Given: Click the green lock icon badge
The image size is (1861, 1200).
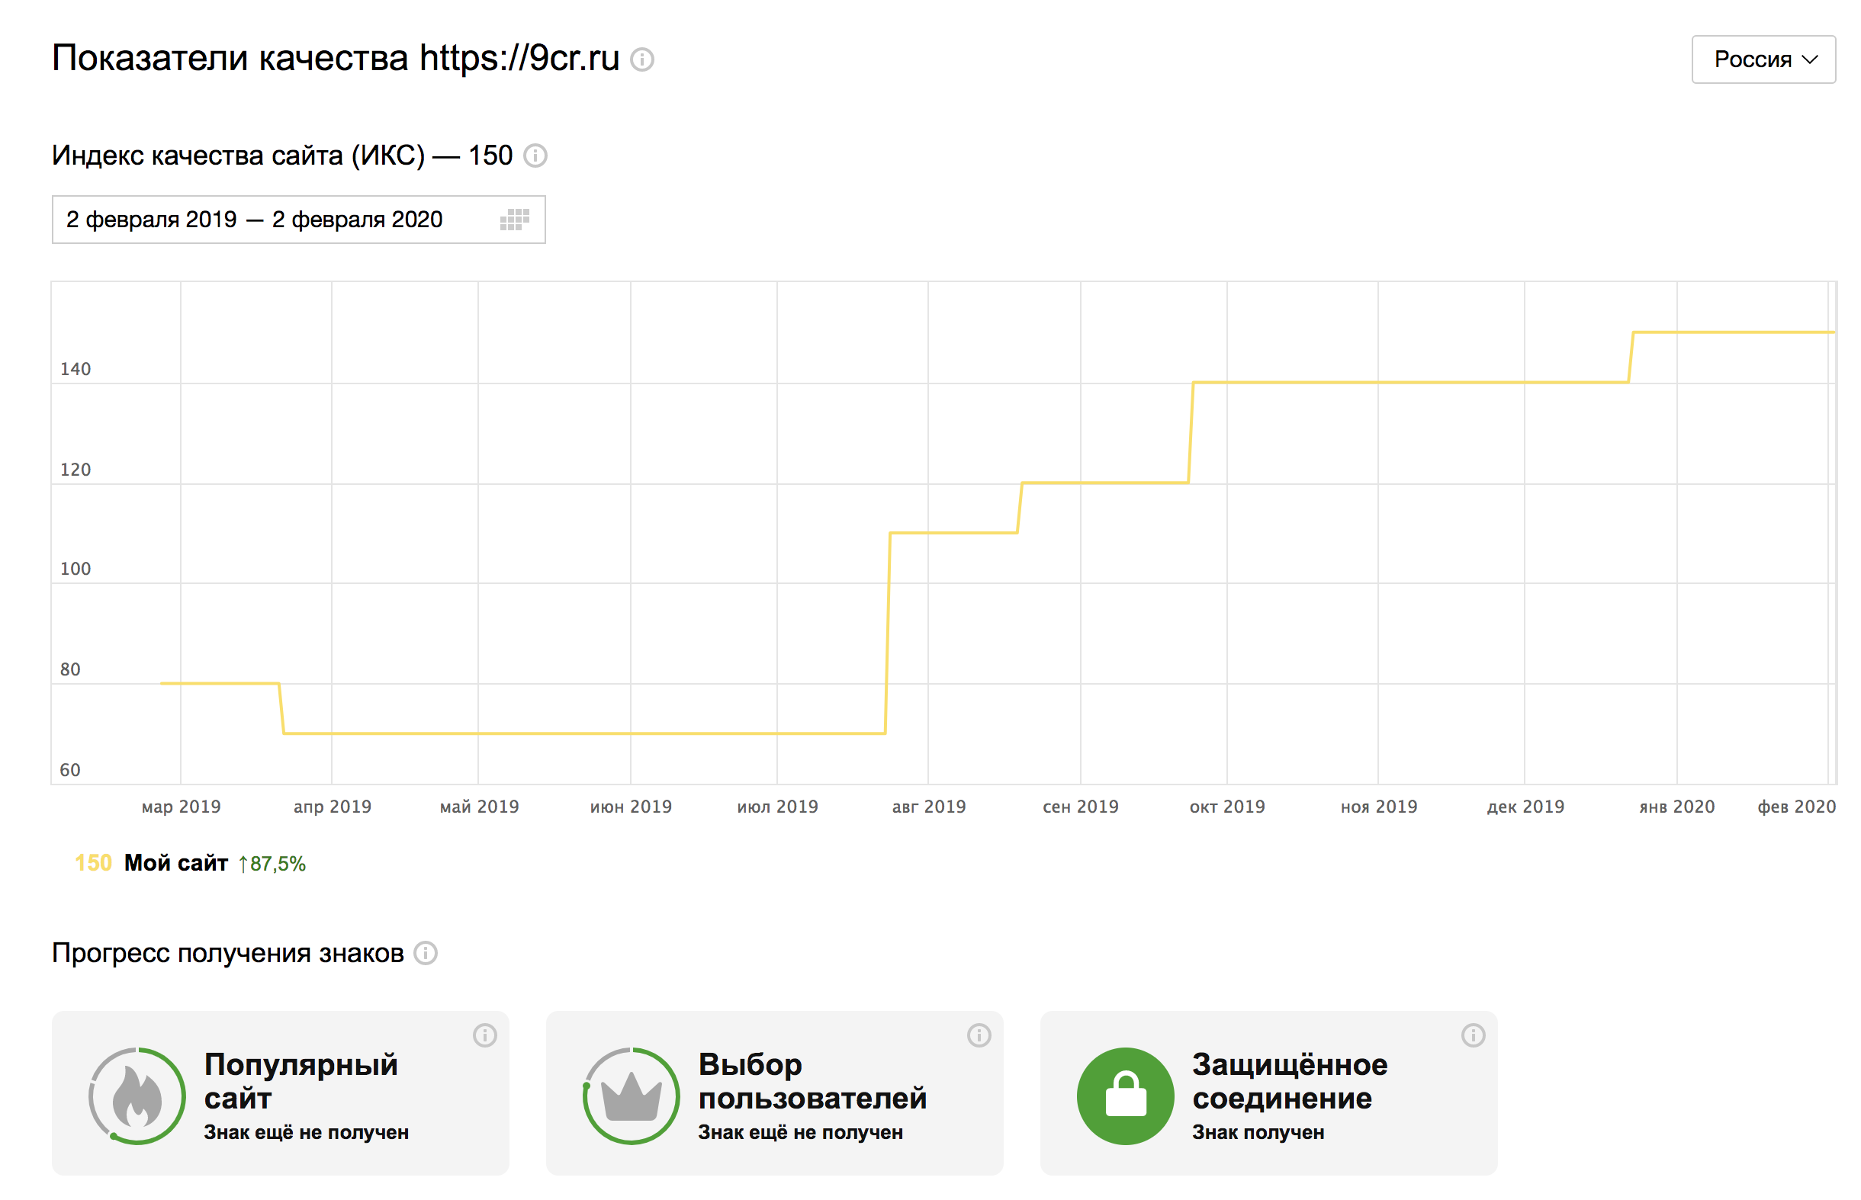Looking at the screenshot, I should pyautogui.click(x=1124, y=1096).
